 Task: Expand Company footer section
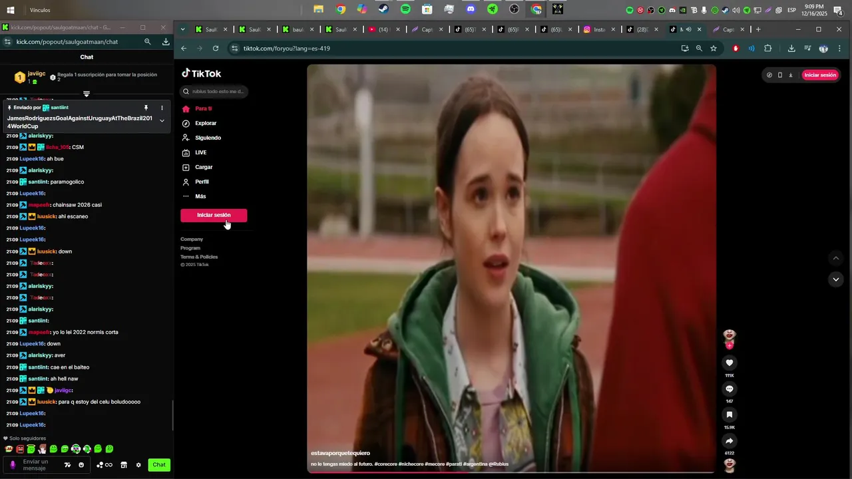point(192,239)
